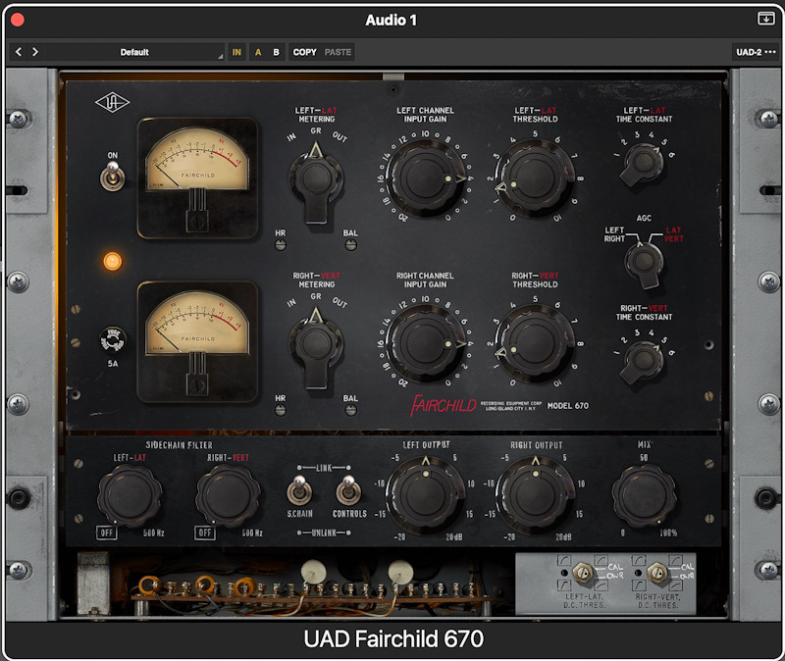Click the orange power indicator lamp
This screenshot has width=785, height=661.
tap(112, 261)
